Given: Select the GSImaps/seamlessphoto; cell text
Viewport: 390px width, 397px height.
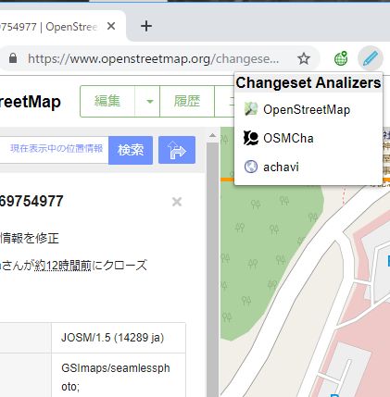Looking at the screenshot, I should (116, 377).
